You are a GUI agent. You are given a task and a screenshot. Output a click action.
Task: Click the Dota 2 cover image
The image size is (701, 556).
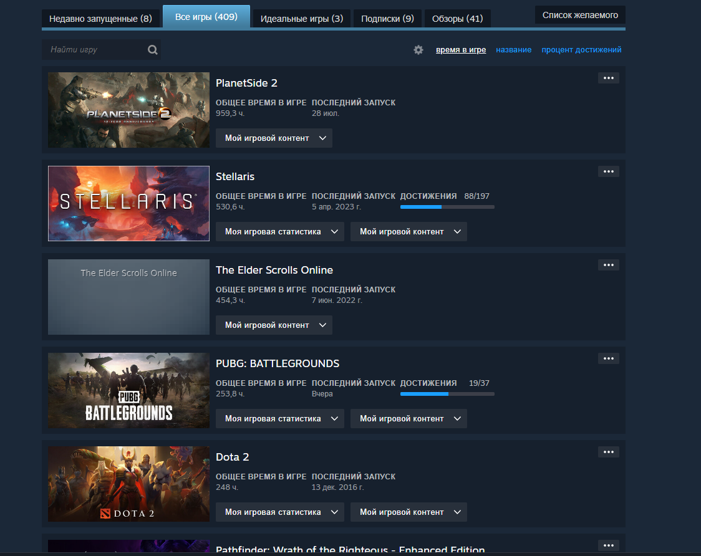[128, 484]
